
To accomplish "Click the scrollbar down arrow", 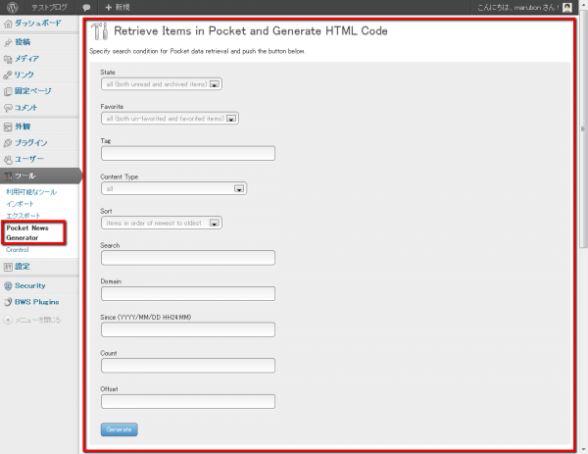I will tap(583, 449).
